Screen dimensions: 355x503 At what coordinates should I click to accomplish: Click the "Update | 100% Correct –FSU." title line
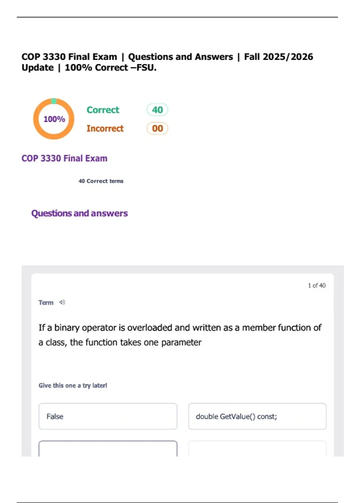tap(89, 68)
